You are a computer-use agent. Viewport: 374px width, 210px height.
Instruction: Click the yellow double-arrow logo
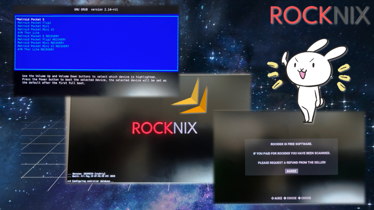click(x=190, y=96)
